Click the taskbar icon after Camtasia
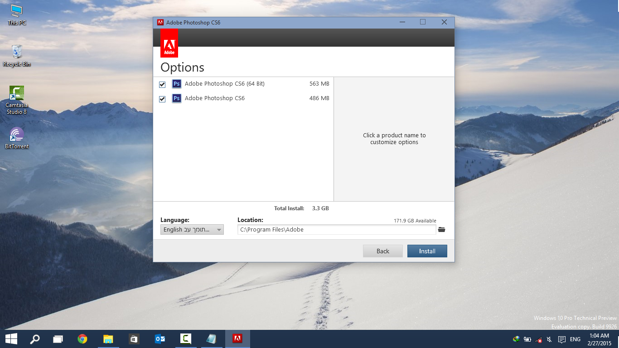619x348 pixels. point(211,339)
